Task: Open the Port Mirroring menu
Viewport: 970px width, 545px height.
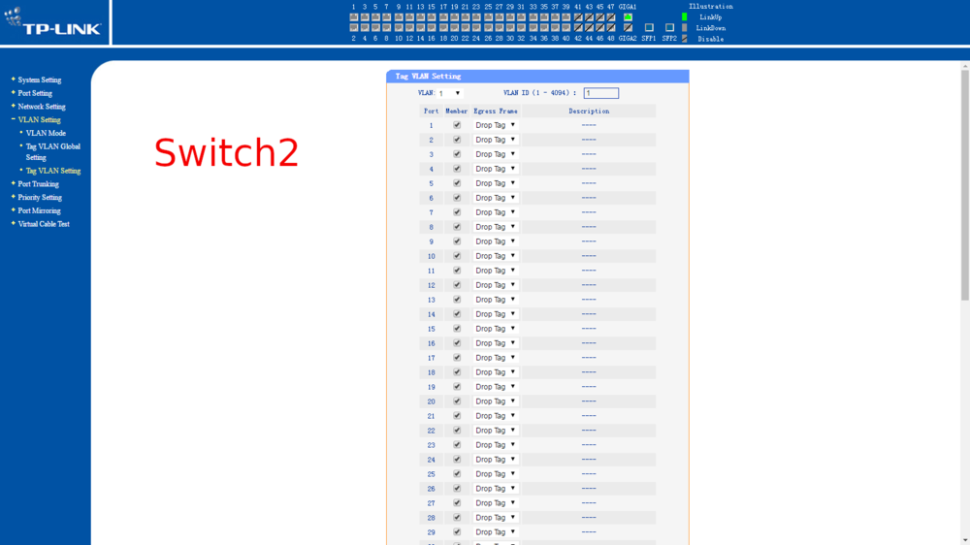Action: tap(39, 210)
